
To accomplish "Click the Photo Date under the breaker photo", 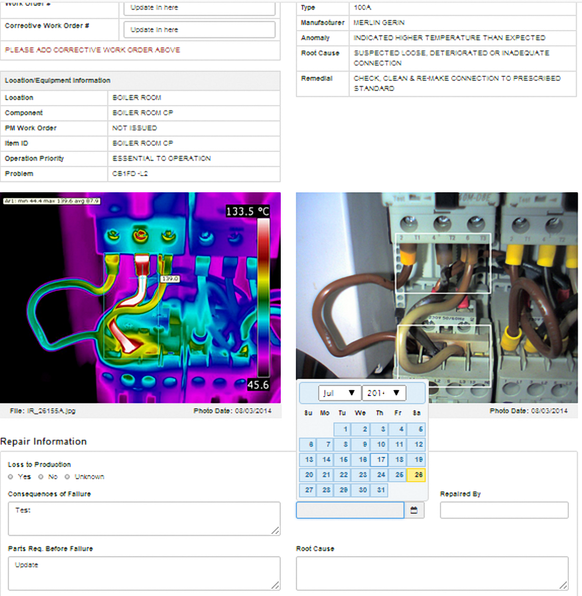I will tap(528, 411).
